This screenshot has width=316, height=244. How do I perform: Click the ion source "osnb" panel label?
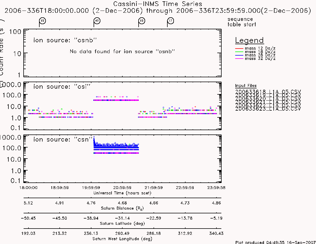tap(65, 40)
